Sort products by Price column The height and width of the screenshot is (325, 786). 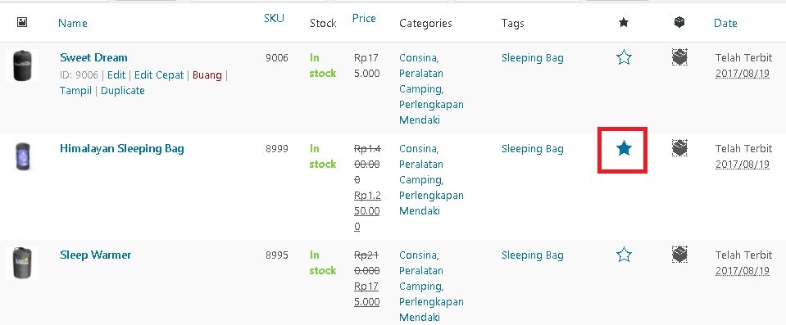[x=364, y=19]
